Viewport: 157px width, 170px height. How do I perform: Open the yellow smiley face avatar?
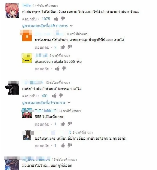click(x=27, y=58)
